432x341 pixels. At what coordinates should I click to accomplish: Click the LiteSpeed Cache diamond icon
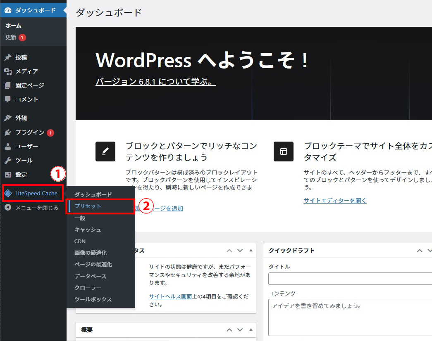point(8,193)
